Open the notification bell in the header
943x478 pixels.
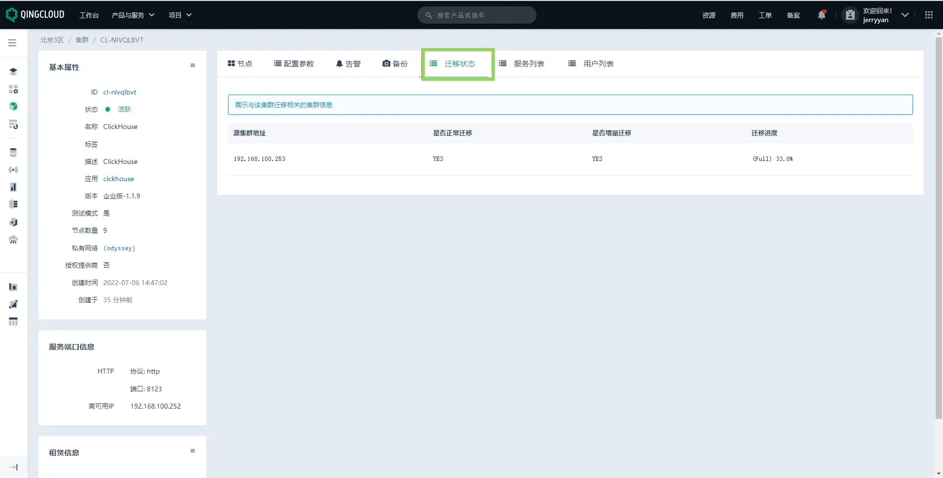[821, 15]
